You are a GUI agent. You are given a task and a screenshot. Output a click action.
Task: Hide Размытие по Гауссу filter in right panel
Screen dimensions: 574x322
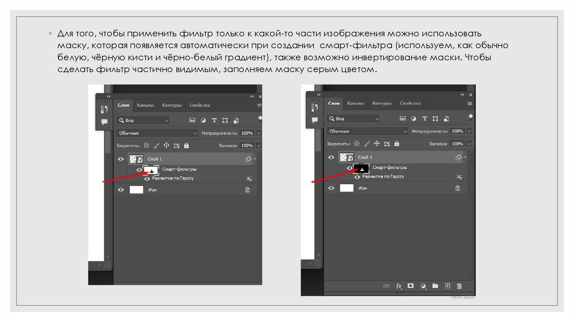click(357, 177)
